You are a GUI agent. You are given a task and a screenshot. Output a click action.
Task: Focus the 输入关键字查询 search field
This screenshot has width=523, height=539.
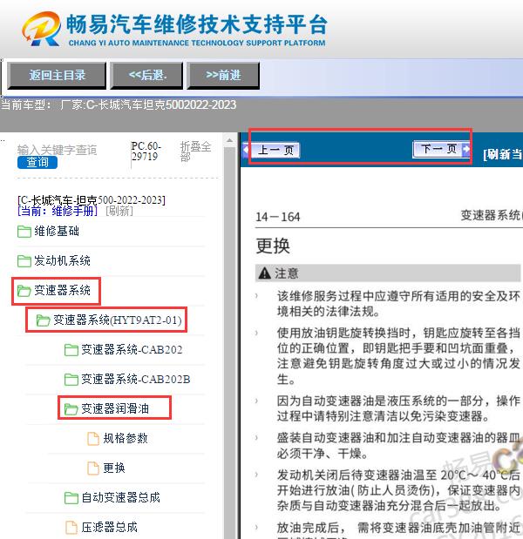pos(58,150)
